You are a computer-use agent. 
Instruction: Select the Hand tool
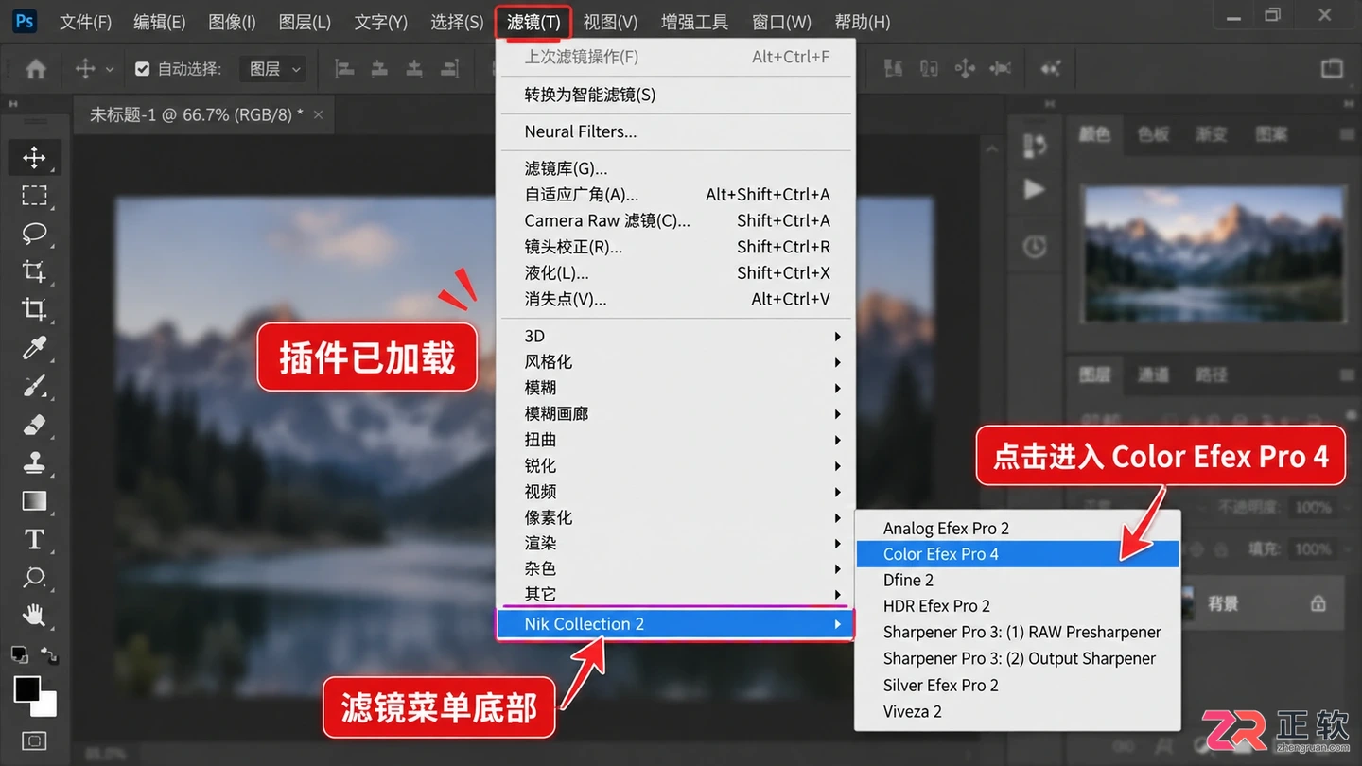point(34,615)
